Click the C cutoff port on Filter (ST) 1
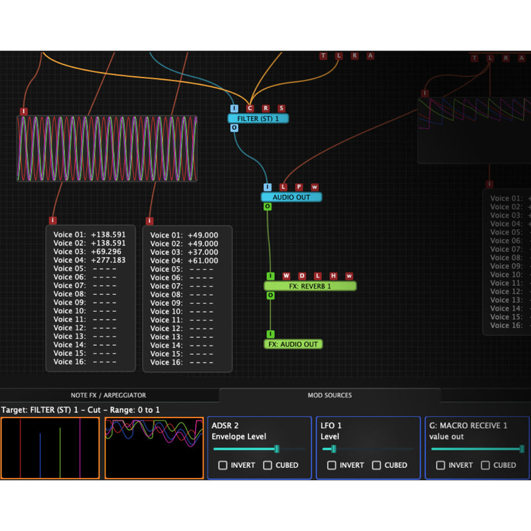 (250, 108)
